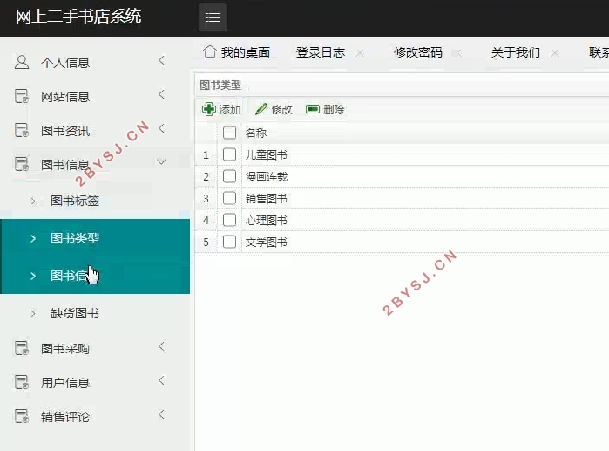Image resolution: width=609 pixels, height=451 pixels.
Task: Click the 图书采购 page icon
Action: (x=22, y=348)
